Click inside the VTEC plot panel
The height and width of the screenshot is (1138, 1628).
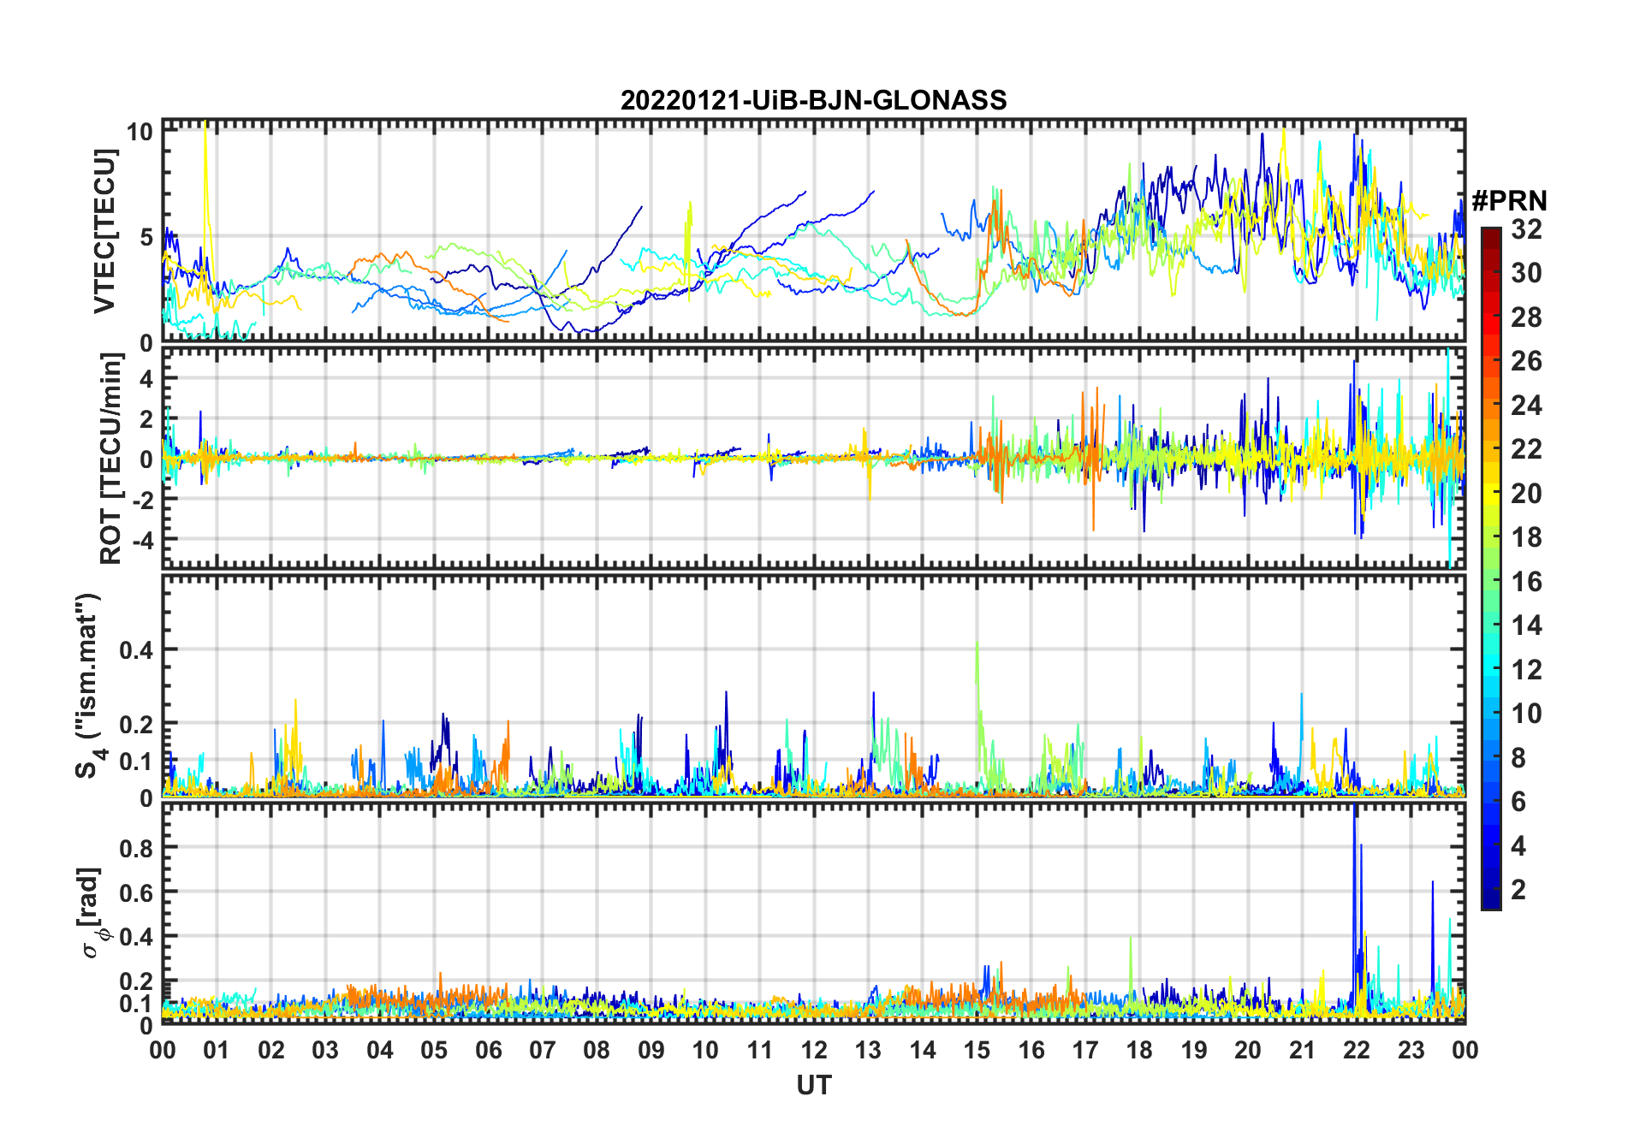tap(813, 231)
